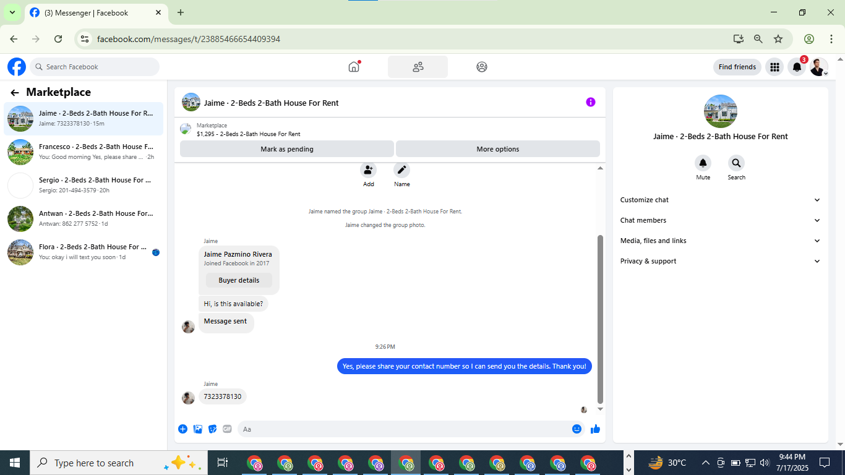Image resolution: width=845 pixels, height=475 pixels.
Task: Open Francesco conversation in the list
Action: coord(84,152)
